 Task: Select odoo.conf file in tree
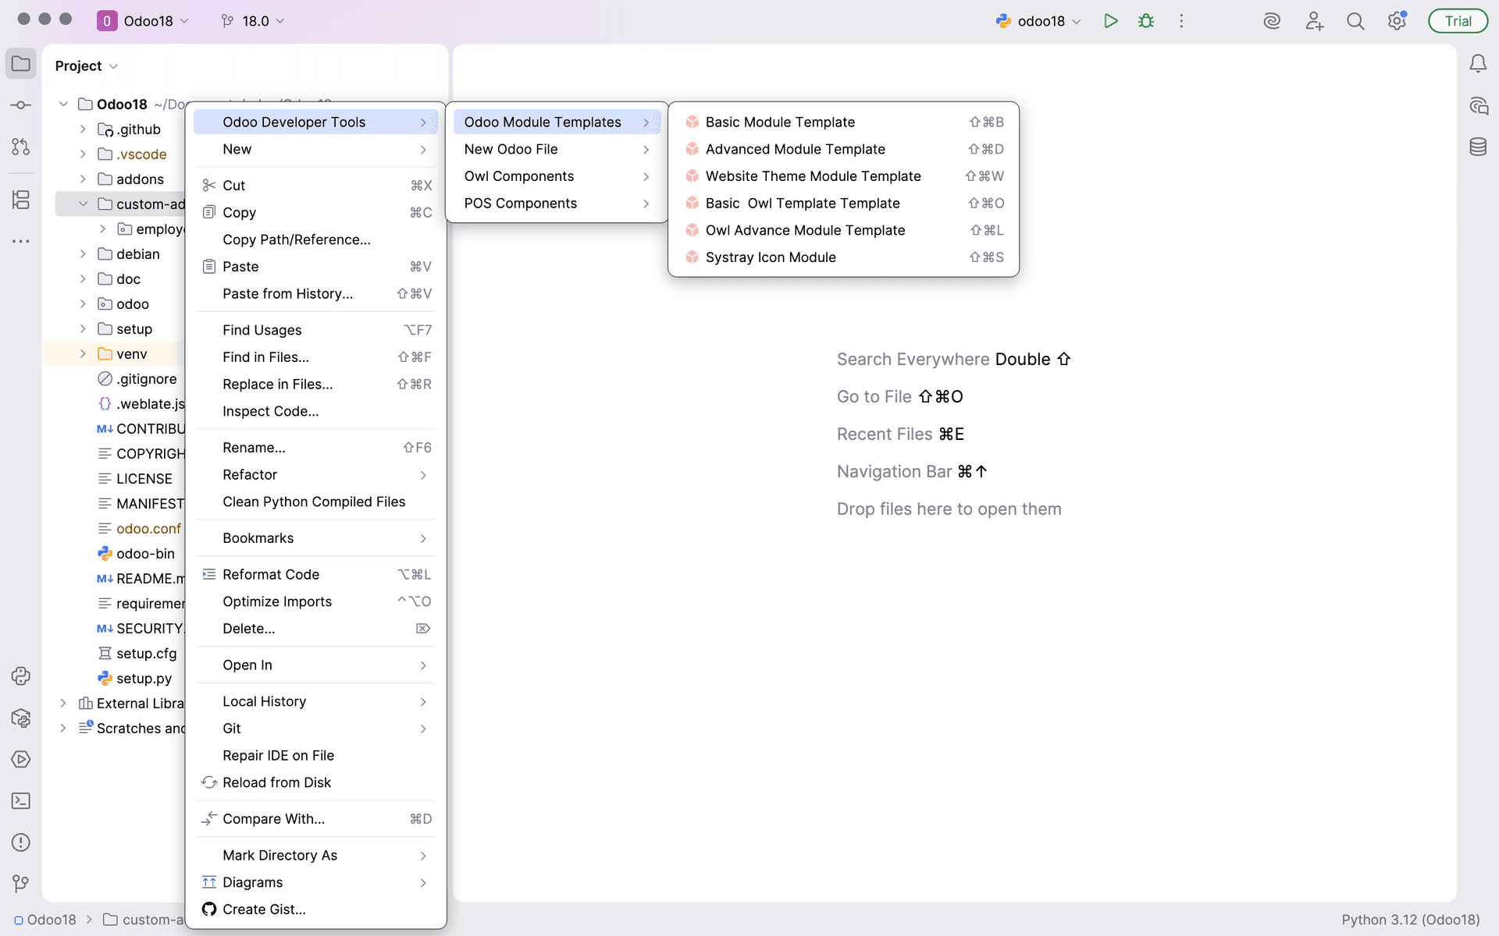click(x=148, y=529)
